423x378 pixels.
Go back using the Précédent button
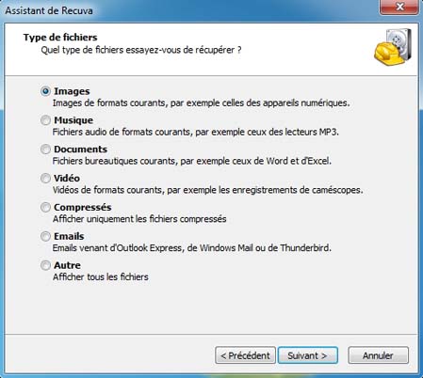click(x=245, y=355)
